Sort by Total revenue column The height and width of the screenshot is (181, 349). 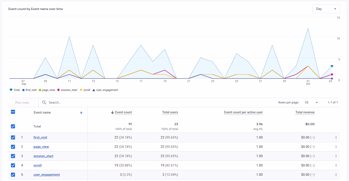pyautogui.click(x=305, y=112)
